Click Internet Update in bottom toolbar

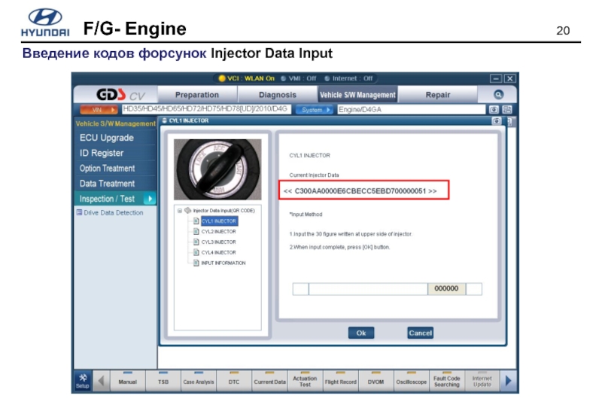482,381
